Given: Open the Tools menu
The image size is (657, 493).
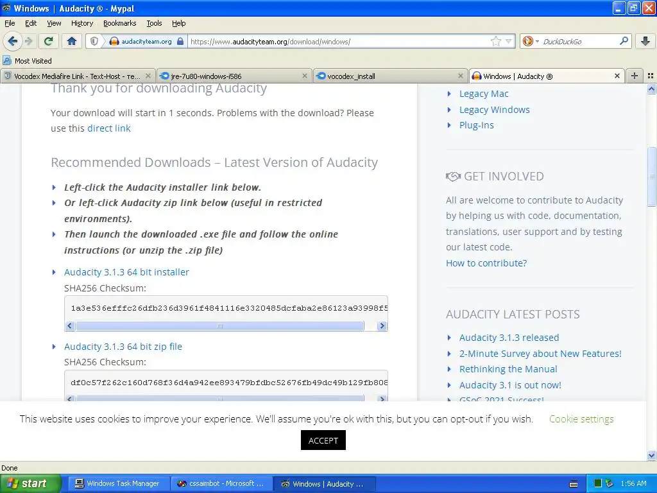Looking at the screenshot, I should (x=154, y=23).
